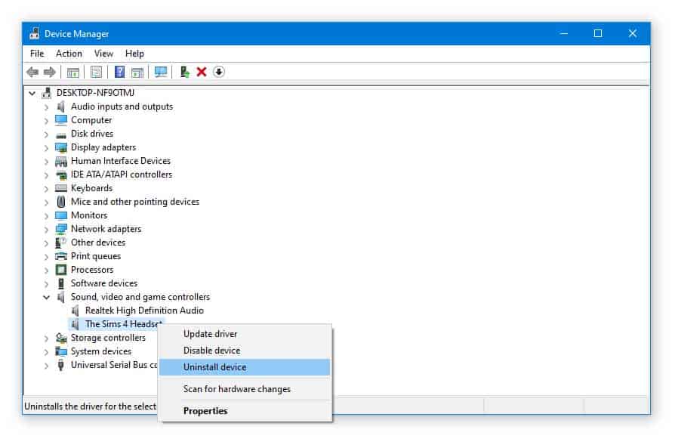This screenshot has width=675, height=442.
Task: Select Realtek High Definition Audio device
Action: click(144, 311)
